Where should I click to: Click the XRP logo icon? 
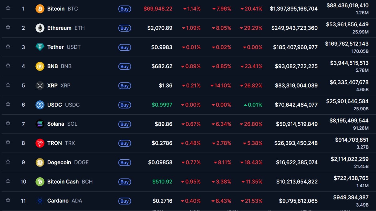tap(39, 85)
